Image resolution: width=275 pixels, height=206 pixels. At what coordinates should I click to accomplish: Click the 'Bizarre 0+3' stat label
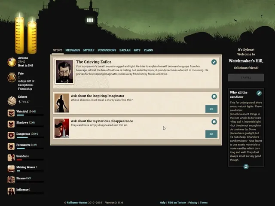[x=24, y=179]
